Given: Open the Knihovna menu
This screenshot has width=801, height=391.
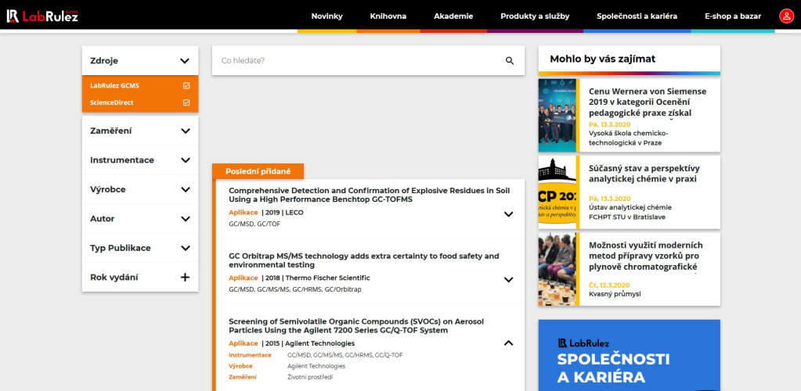Looking at the screenshot, I should pyautogui.click(x=388, y=16).
